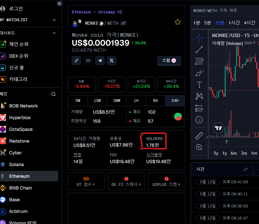Toggle time format in 시간 column header
Viewport: 259px width, 224px height.
[246, 169]
